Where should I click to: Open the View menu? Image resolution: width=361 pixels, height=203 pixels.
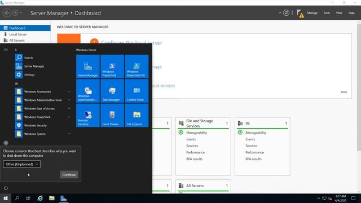click(339, 13)
